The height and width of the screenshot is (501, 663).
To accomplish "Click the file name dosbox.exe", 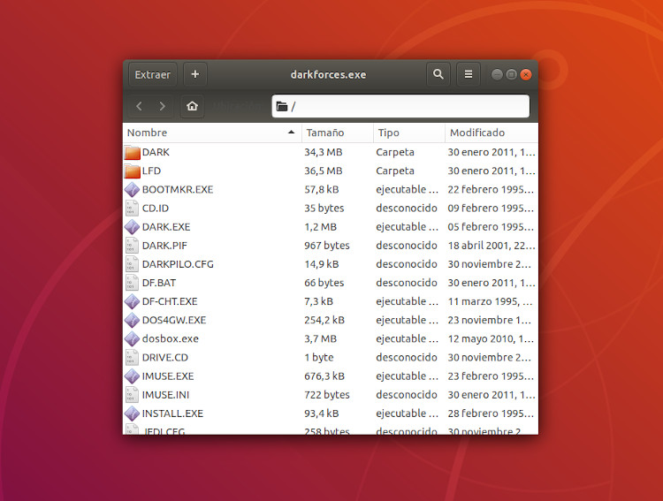I will 171,338.
